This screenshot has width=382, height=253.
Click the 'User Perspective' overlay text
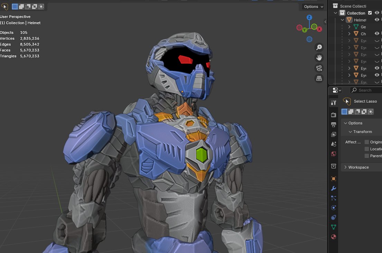pos(15,17)
